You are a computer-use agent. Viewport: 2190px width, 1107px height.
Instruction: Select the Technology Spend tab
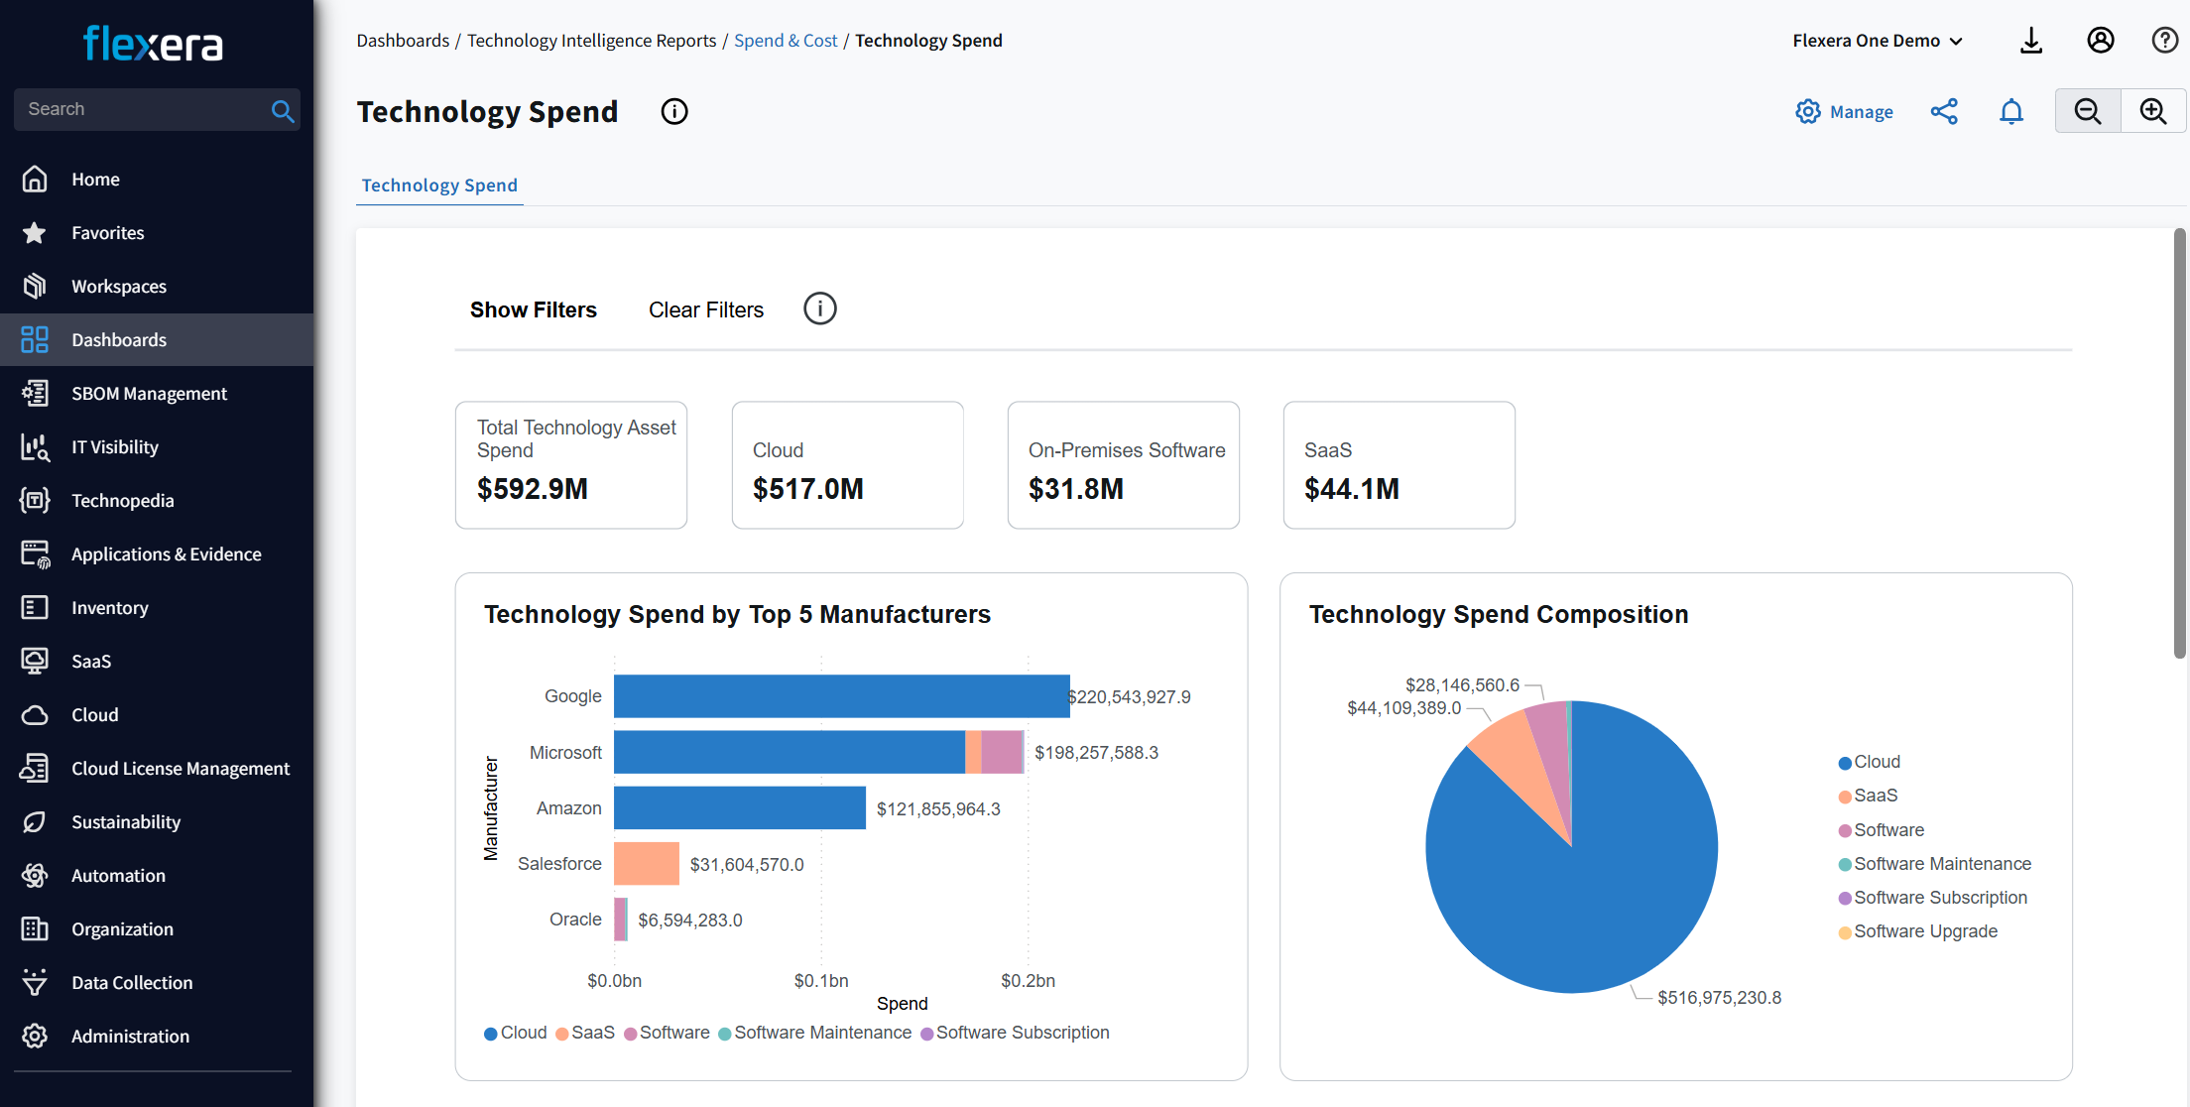click(x=439, y=185)
